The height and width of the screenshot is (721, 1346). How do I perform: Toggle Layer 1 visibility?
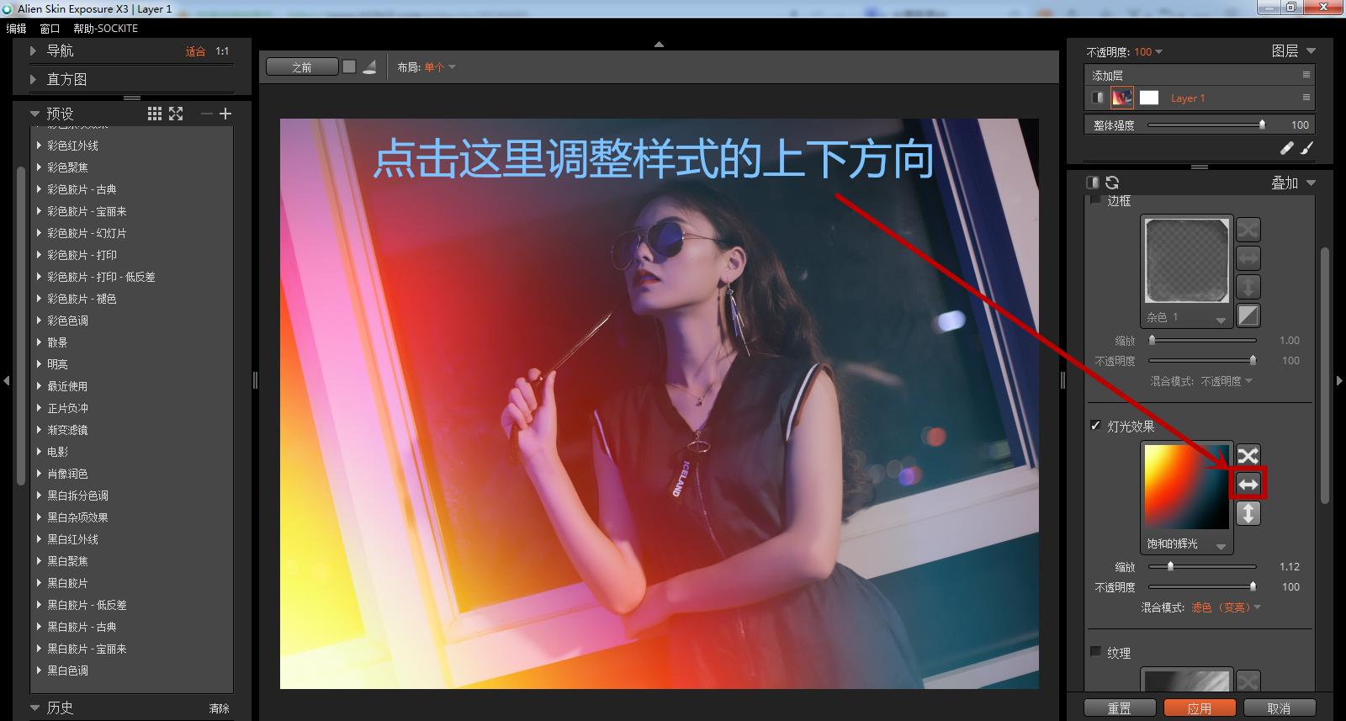(x=1098, y=98)
